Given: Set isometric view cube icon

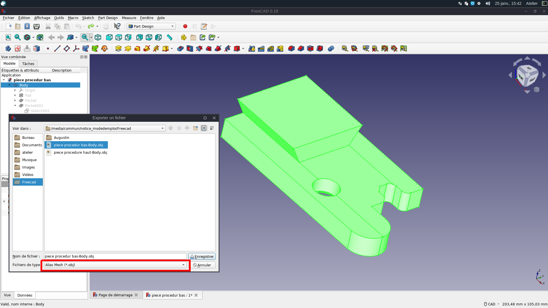Looking at the screenshot, I should 98,37.
